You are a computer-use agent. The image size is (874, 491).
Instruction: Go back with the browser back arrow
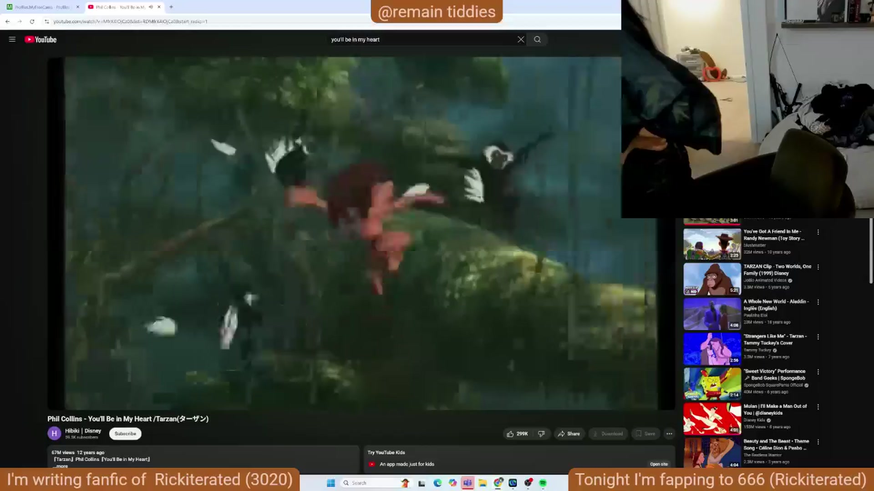[x=7, y=21]
